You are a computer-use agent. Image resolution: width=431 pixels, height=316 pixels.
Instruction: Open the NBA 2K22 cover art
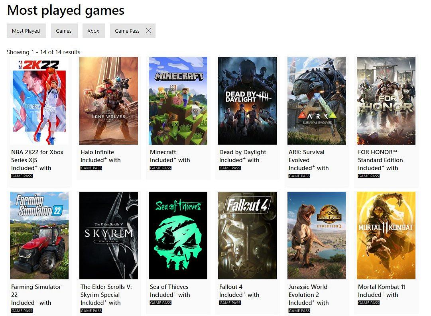pos(39,100)
